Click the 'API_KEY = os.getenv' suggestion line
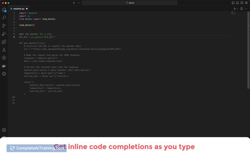The height and width of the screenshot is (156, 250). coord(37,37)
